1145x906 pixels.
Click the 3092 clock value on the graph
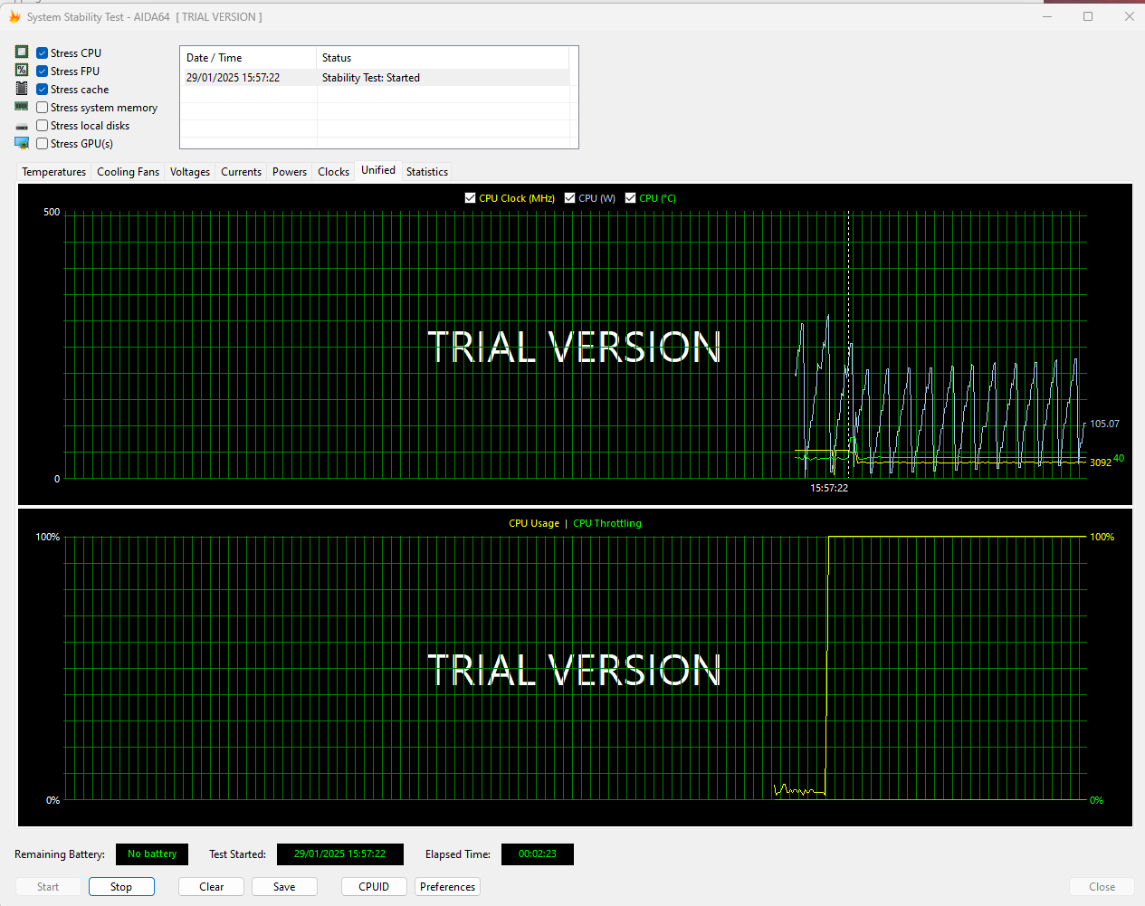click(x=1100, y=463)
